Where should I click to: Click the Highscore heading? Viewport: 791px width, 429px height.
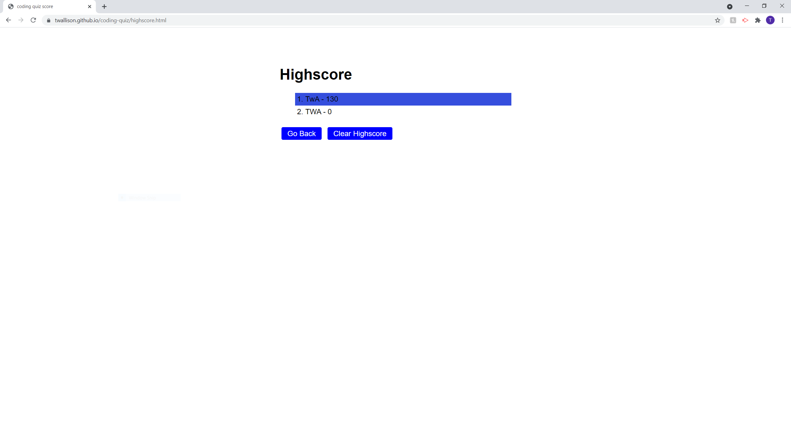[x=315, y=74]
